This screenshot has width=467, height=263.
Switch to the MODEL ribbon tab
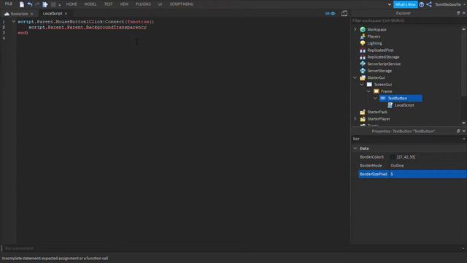90,4
